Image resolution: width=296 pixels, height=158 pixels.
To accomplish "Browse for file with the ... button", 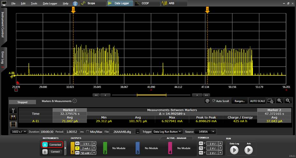I will 138,132.
